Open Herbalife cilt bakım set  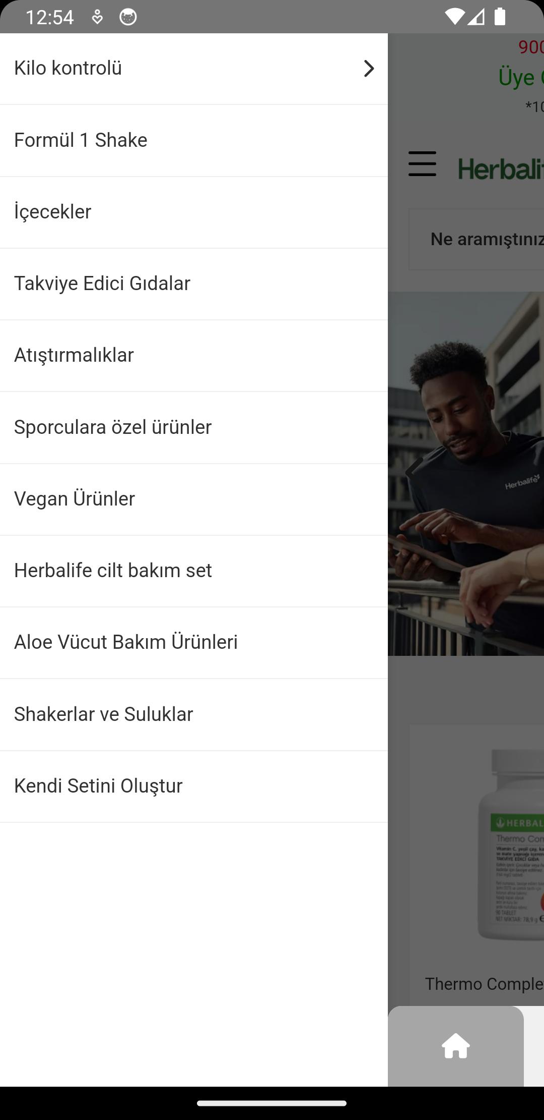coord(194,571)
